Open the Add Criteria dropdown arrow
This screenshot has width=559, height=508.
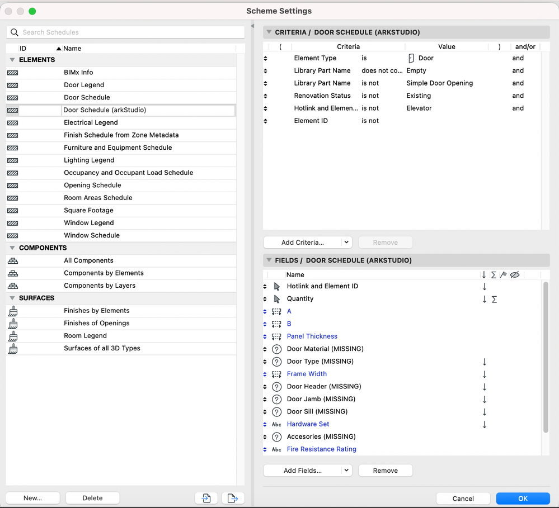point(346,243)
